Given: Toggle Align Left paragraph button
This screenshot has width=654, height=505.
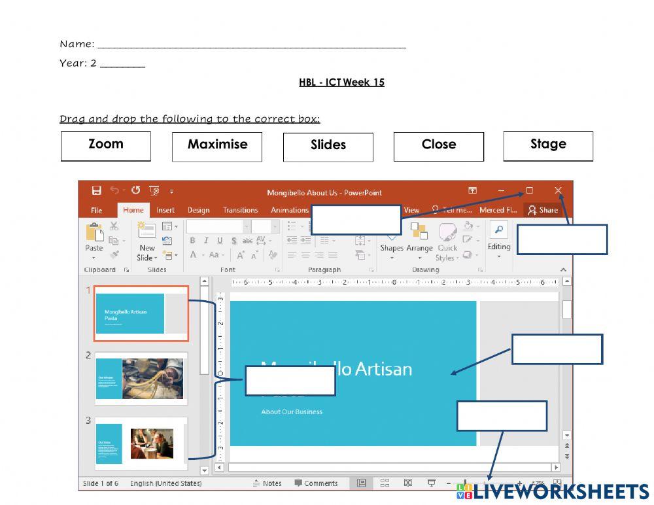Looking at the screenshot, I should point(292,254).
